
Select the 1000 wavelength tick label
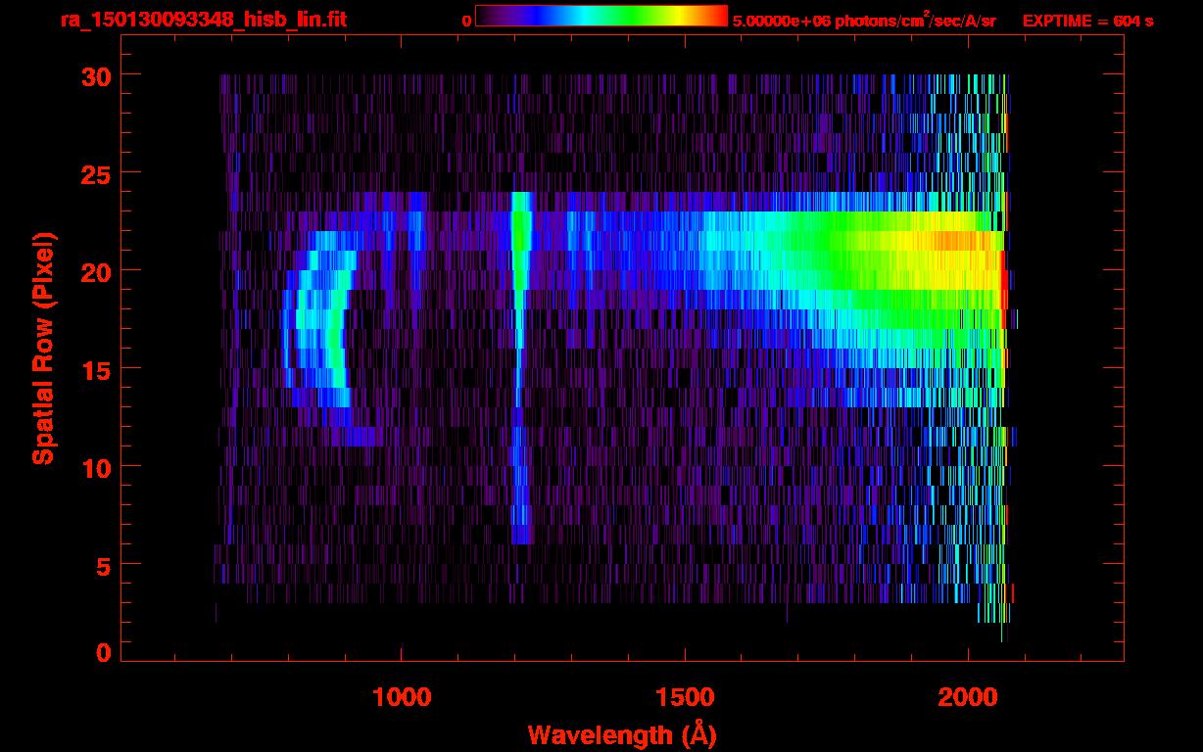402,697
